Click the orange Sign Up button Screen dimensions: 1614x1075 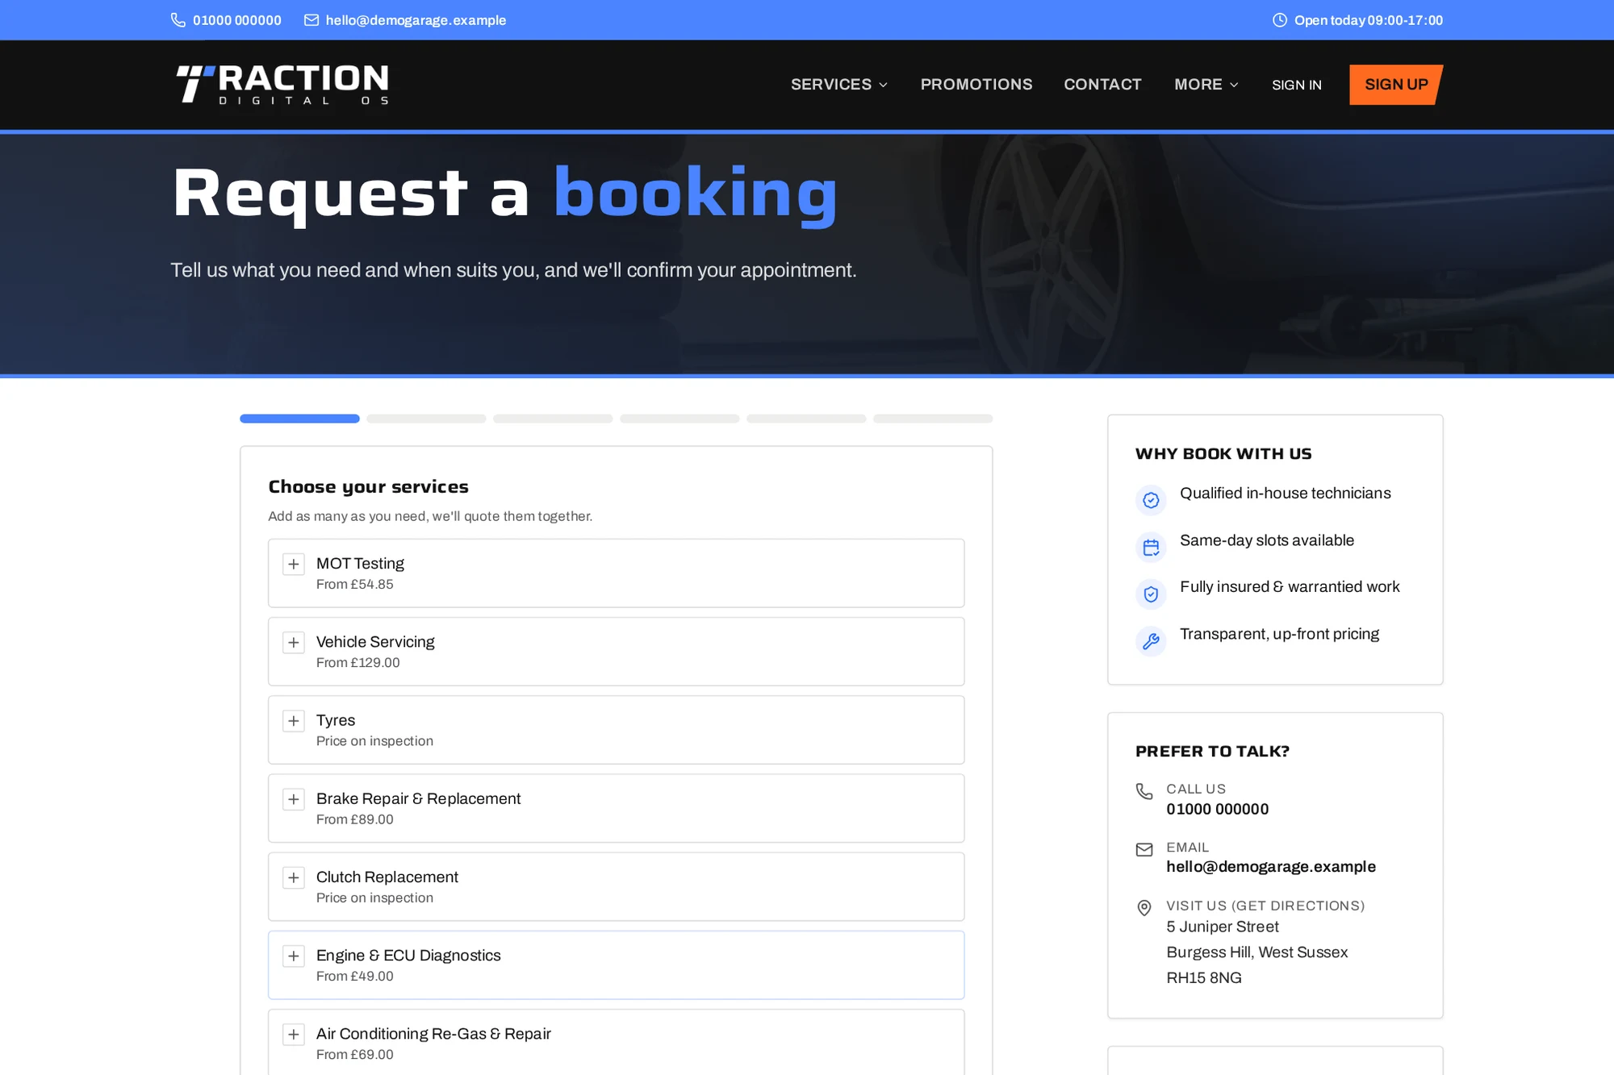tap(1396, 85)
